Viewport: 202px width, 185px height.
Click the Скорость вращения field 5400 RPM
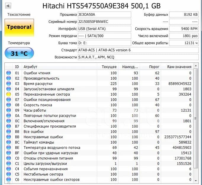pyautogui.click(x=184, y=29)
